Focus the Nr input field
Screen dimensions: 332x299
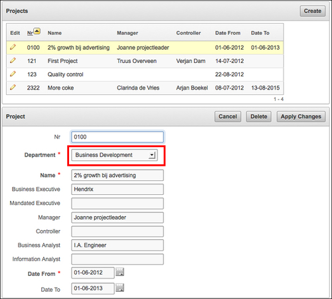(x=118, y=137)
